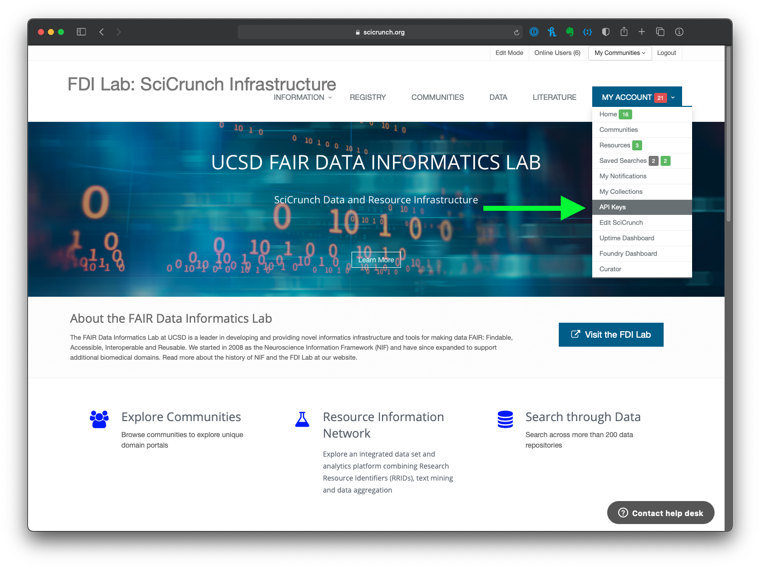
Task: Toggle Edit Mode in top bar
Action: tap(509, 53)
